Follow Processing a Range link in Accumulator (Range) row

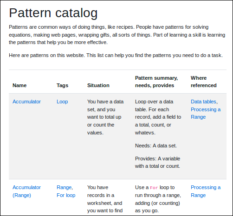click(x=206, y=191)
